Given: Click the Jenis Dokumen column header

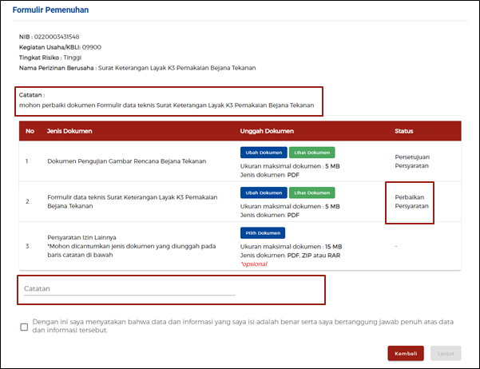Looking at the screenshot, I should (70, 130).
